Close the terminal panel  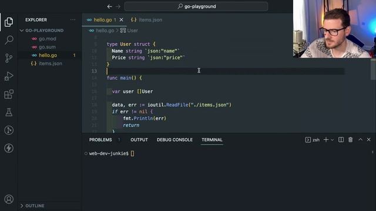point(368,139)
